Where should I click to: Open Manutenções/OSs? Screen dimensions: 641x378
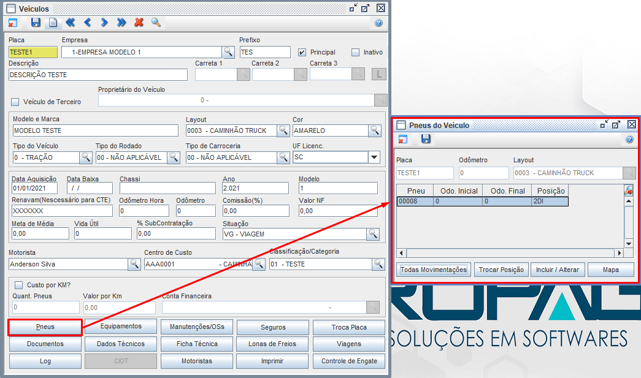pos(197,327)
